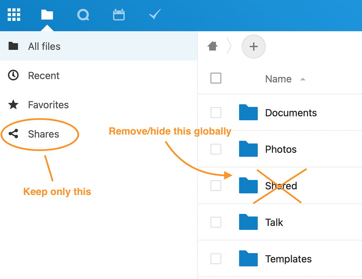Click the Shares connection icon in sidebar
The image size is (362, 279).
(x=13, y=134)
